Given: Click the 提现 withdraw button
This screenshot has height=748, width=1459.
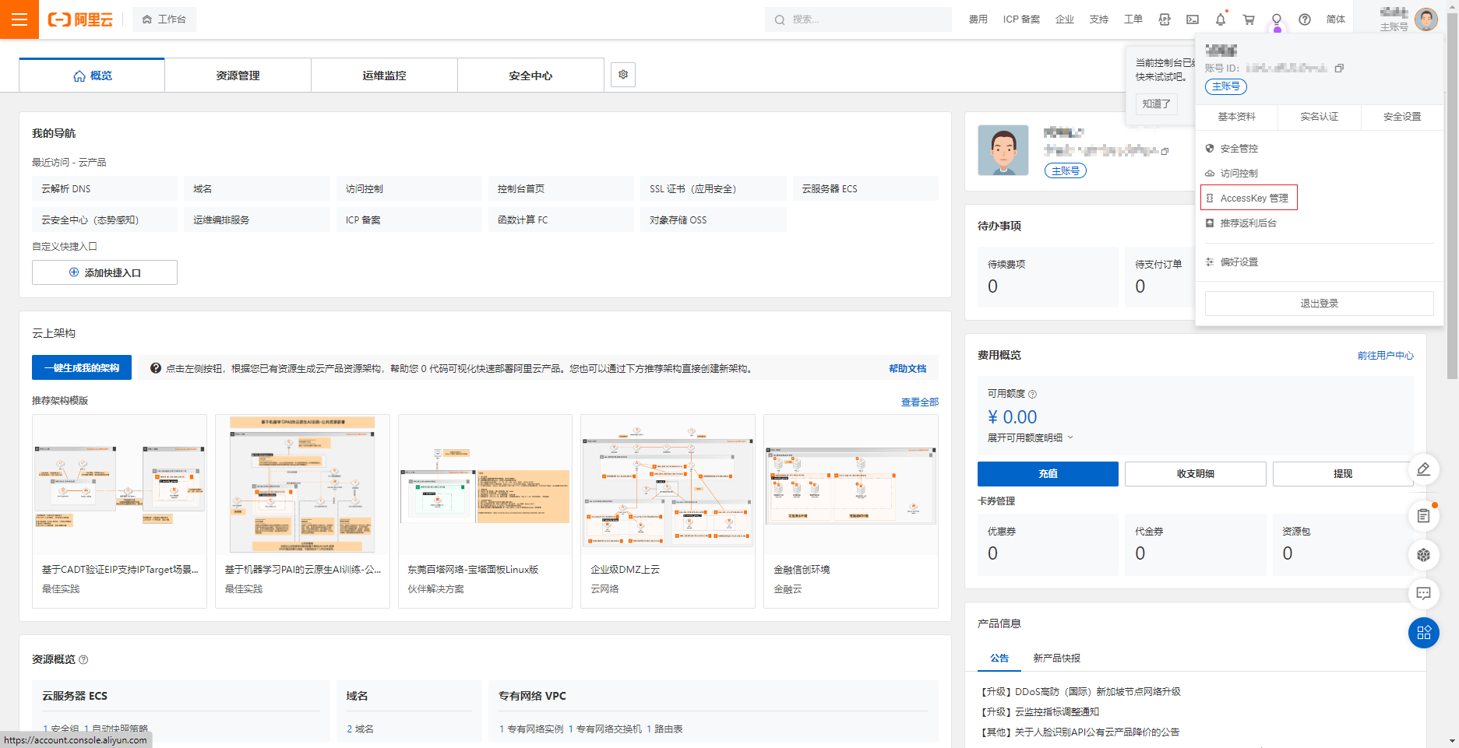Looking at the screenshot, I should pos(1342,474).
